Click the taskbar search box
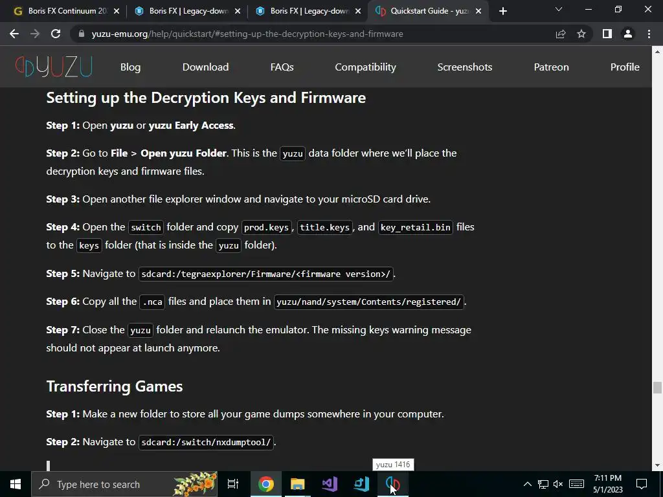This screenshot has width=663, height=497. 124,484
